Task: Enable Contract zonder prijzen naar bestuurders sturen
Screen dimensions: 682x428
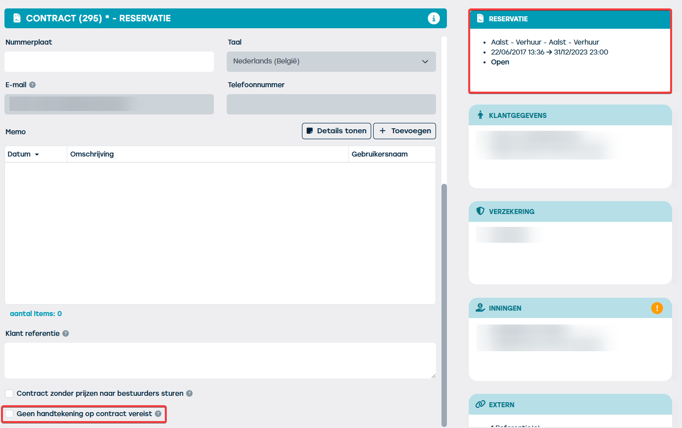Action: pyautogui.click(x=9, y=393)
